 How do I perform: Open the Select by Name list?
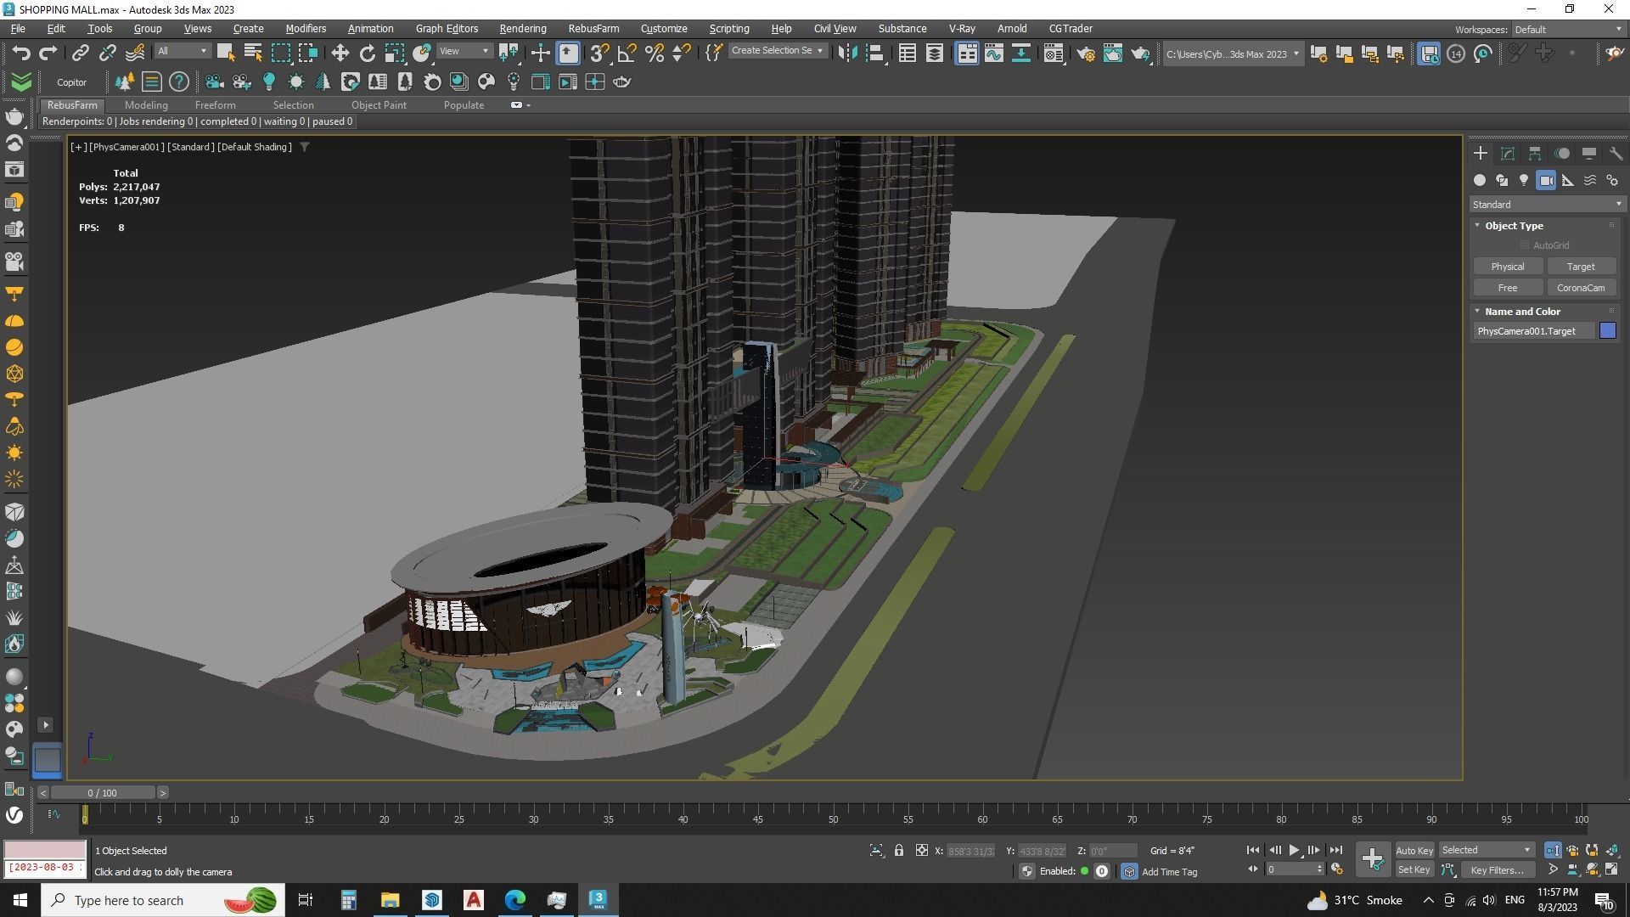click(x=252, y=53)
